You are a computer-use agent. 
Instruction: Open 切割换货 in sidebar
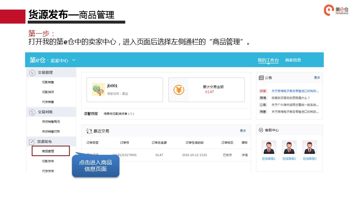[48, 92]
